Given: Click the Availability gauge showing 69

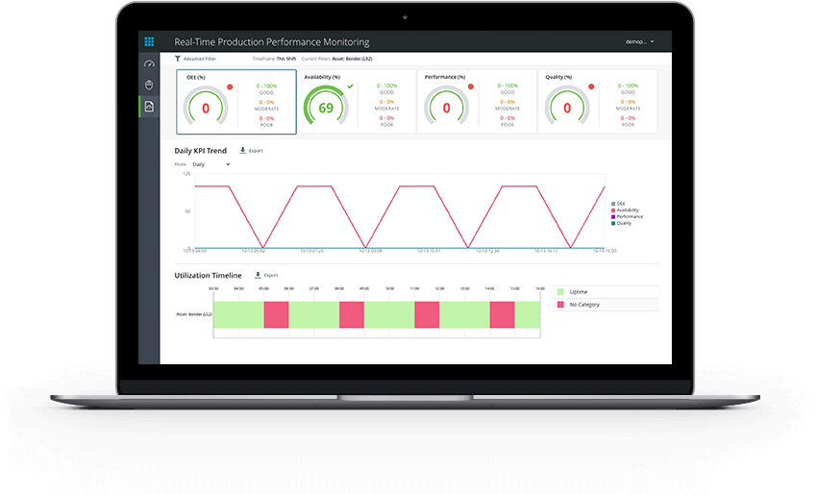Looking at the screenshot, I should pos(326,106).
